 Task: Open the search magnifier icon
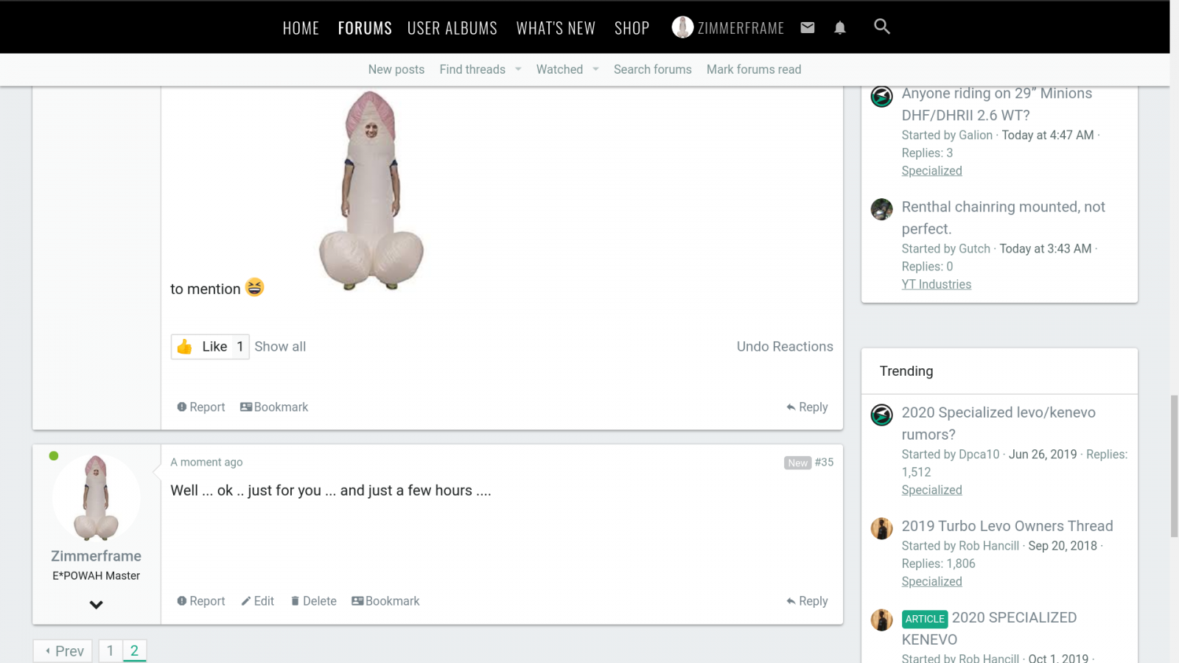pyautogui.click(x=882, y=27)
